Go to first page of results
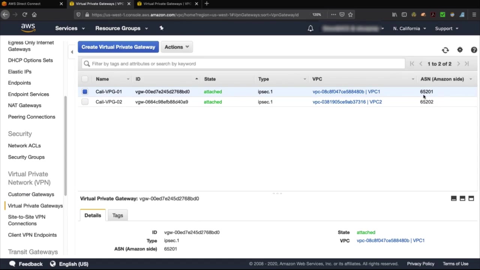Image resolution: width=480 pixels, height=270 pixels. [x=412, y=64]
